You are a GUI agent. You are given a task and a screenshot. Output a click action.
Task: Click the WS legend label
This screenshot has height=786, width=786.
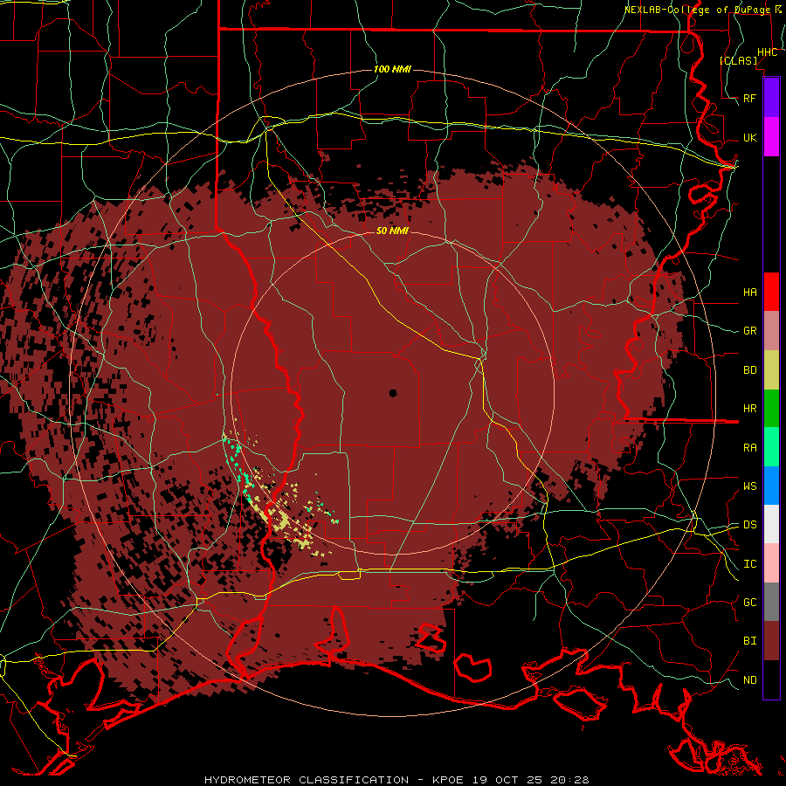point(749,486)
